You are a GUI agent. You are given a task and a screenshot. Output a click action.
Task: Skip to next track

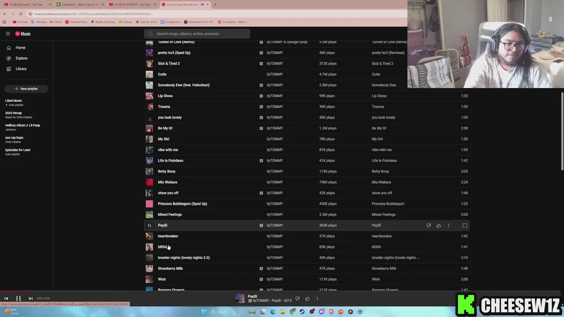(30, 299)
